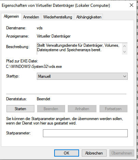Click the Übernehmen button
This screenshot has width=138, height=160.
(122, 153)
